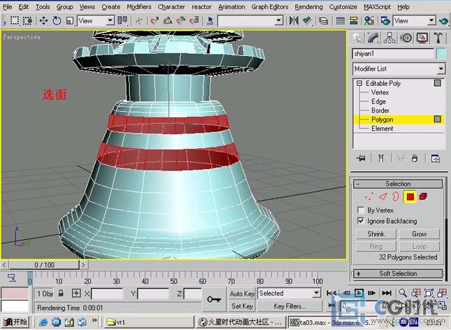Image resolution: width=451 pixels, height=330 pixels.
Task: Open the Modifiers menu
Action: pyautogui.click(x=139, y=6)
